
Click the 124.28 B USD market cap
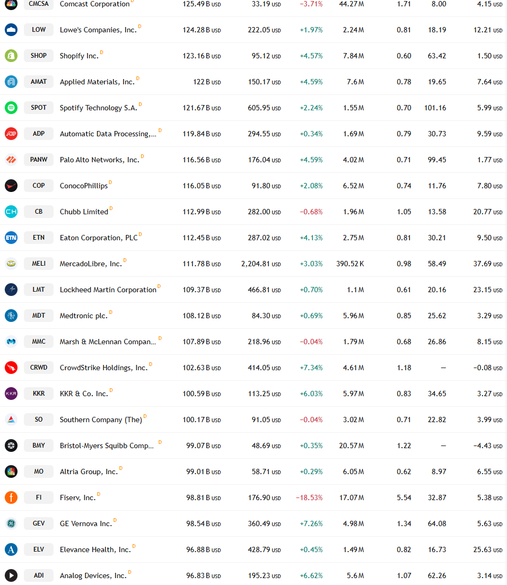pos(202,30)
